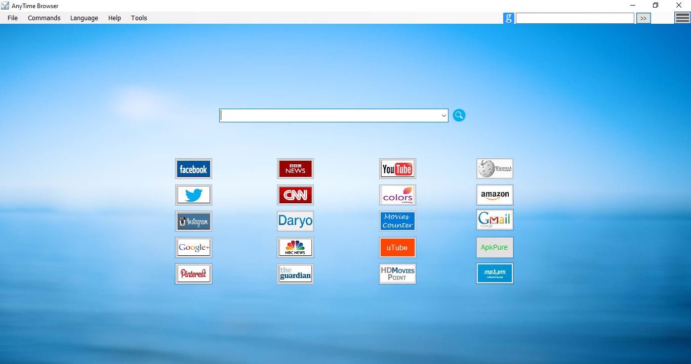Image resolution: width=691 pixels, height=364 pixels.
Task: Open the Daryo shortcut tile
Action: coord(296,221)
